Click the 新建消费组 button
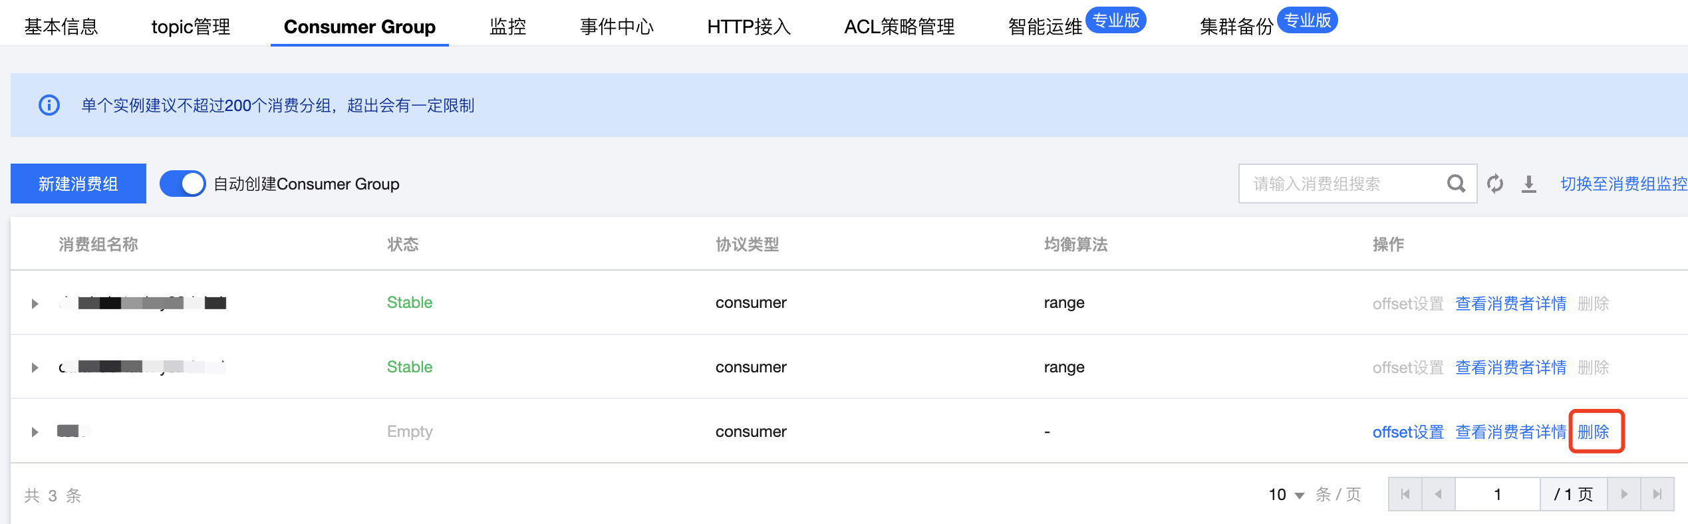Viewport: 1688px width, 524px height. pos(78,184)
